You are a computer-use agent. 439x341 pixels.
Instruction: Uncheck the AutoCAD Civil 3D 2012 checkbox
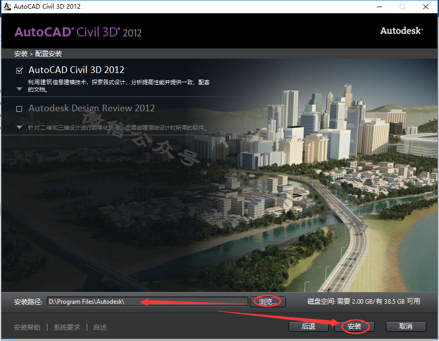pyautogui.click(x=19, y=70)
